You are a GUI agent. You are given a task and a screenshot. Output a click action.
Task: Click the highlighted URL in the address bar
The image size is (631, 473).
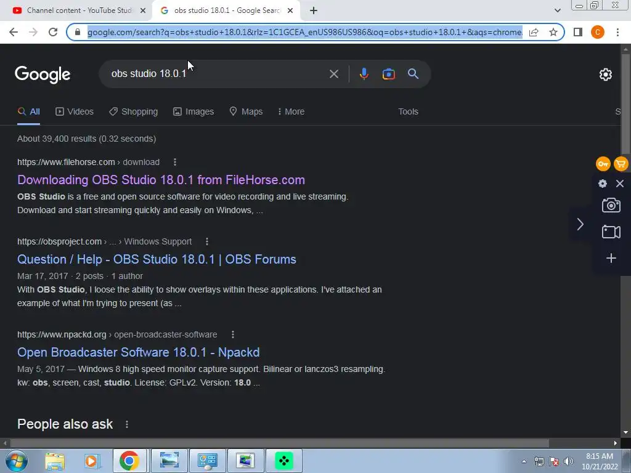coord(304,32)
